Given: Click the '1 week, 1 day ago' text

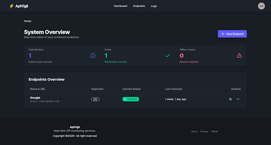Looking at the screenshot, I should (x=176, y=99).
